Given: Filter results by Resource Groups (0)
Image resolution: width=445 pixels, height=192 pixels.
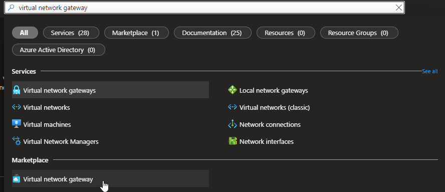Looking at the screenshot, I should [x=359, y=33].
